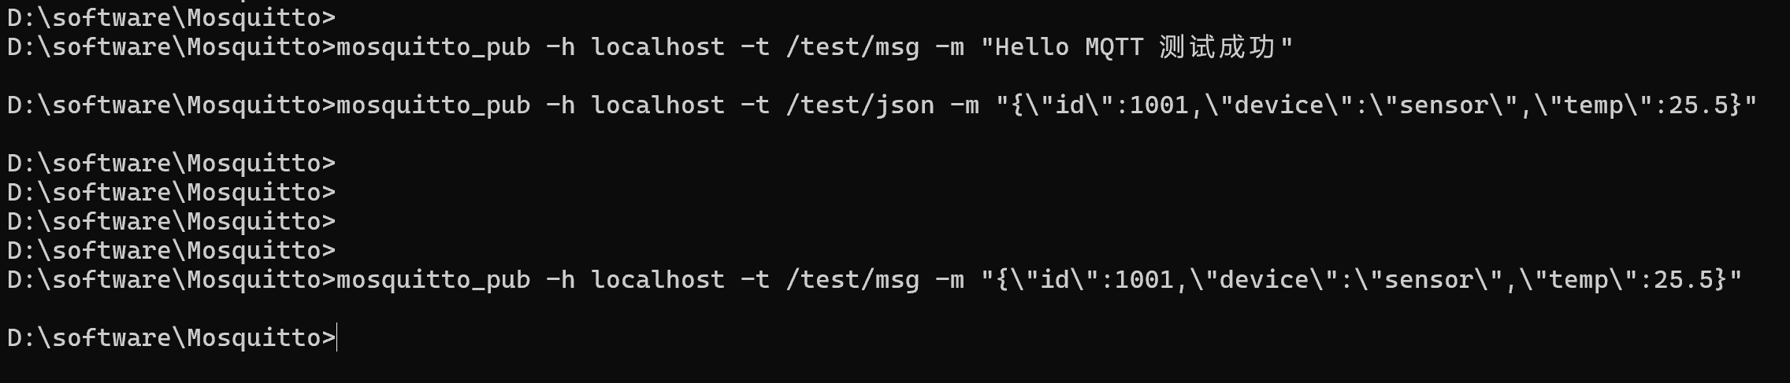
Task: Click the "Hello MQTT" message text
Action: pyautogui.click(x=1069, y=47)
